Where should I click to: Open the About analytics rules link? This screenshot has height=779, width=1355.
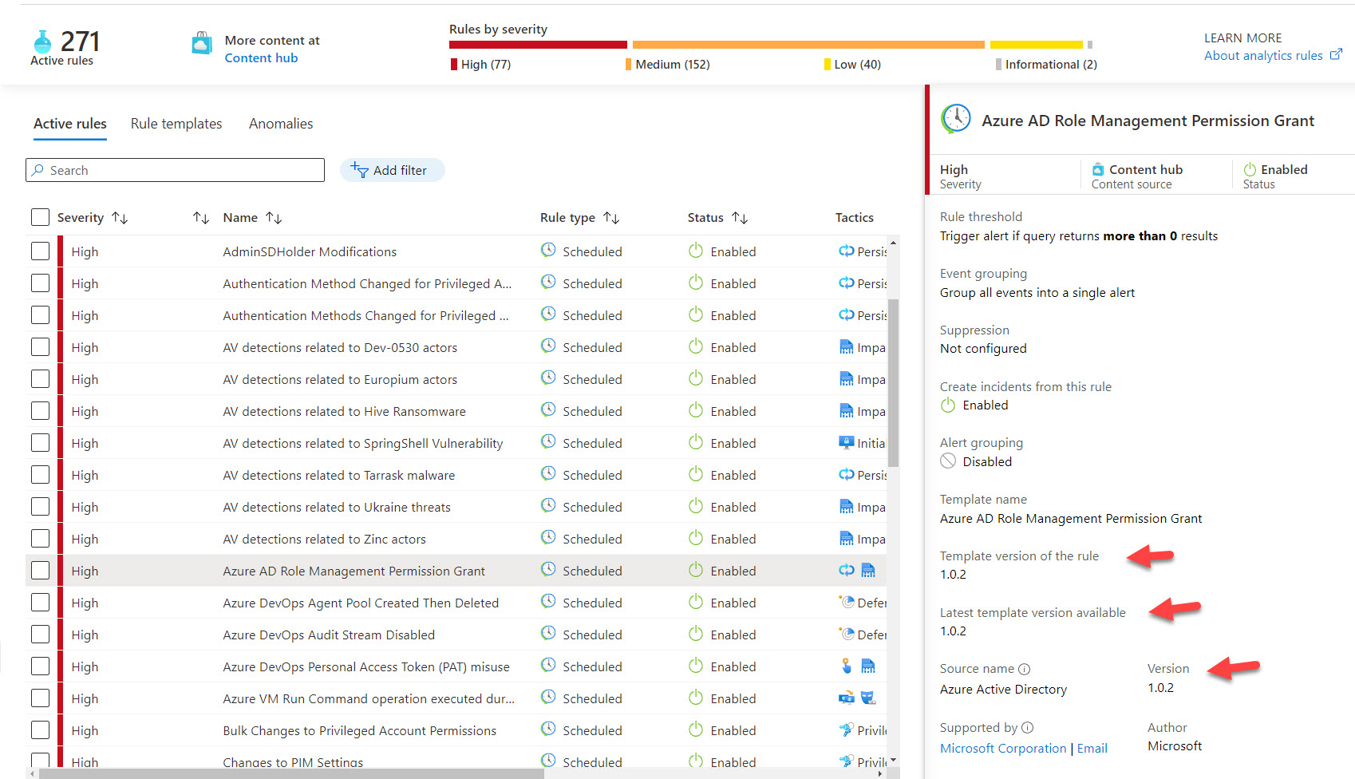click(1265, 55)
